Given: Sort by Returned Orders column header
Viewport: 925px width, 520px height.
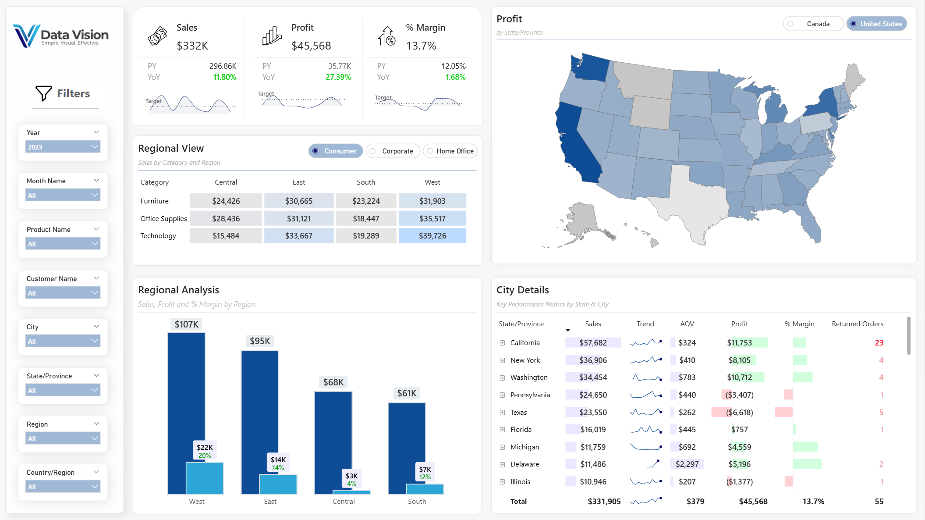Looking at the screenshot, I should [857, 324].
